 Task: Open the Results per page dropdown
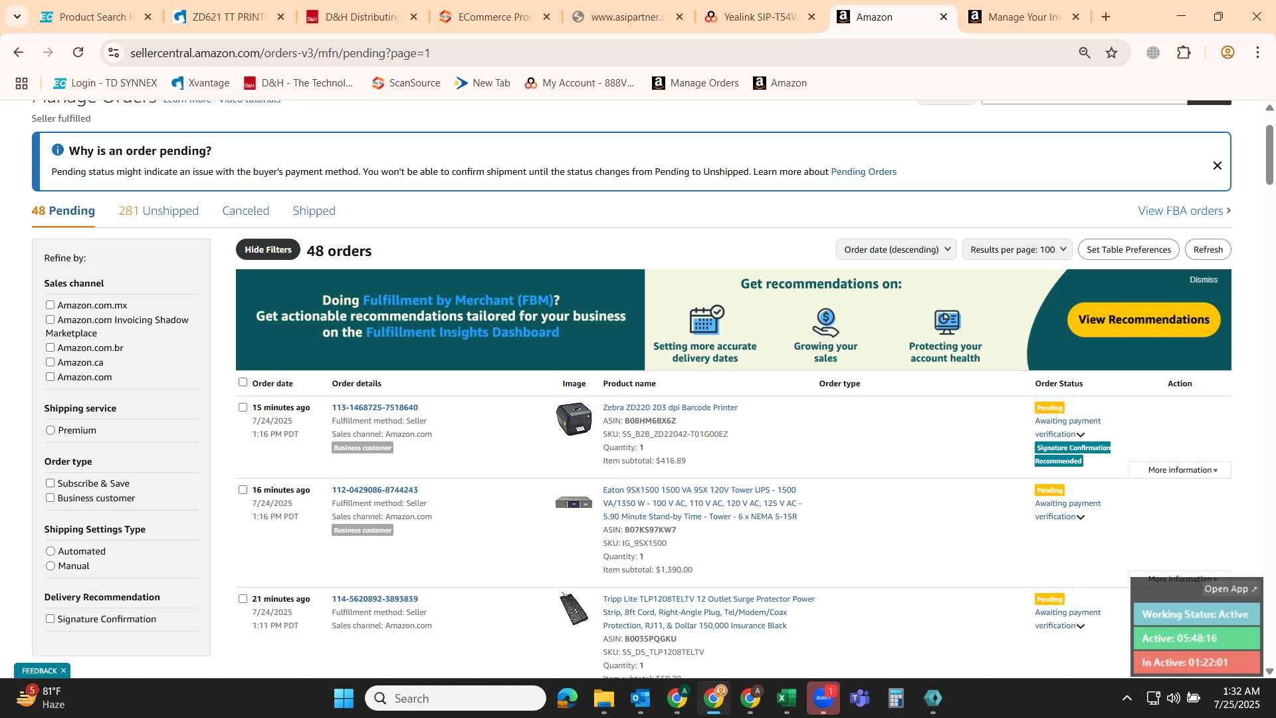point(1017,249)
